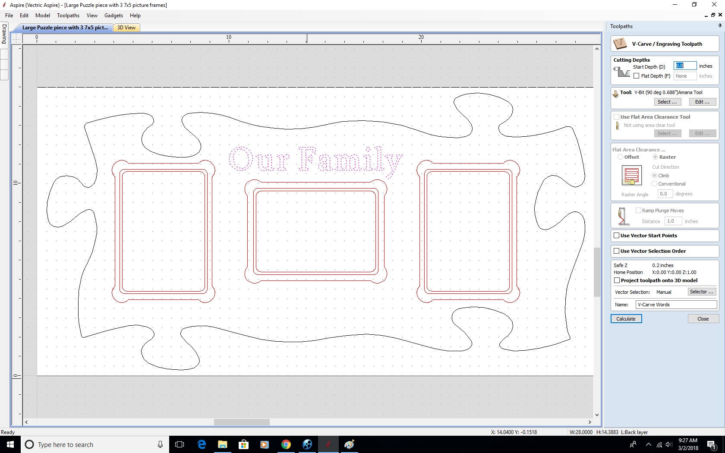Pin the Toolpaths panel with the pushpin icon
Image resolution: width=725 pixels, height=453 pixels.
720,26
